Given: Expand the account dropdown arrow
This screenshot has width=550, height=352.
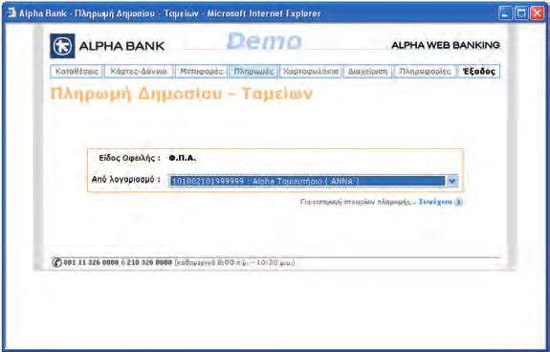Looking at the screenshot, I should (451, 181).
